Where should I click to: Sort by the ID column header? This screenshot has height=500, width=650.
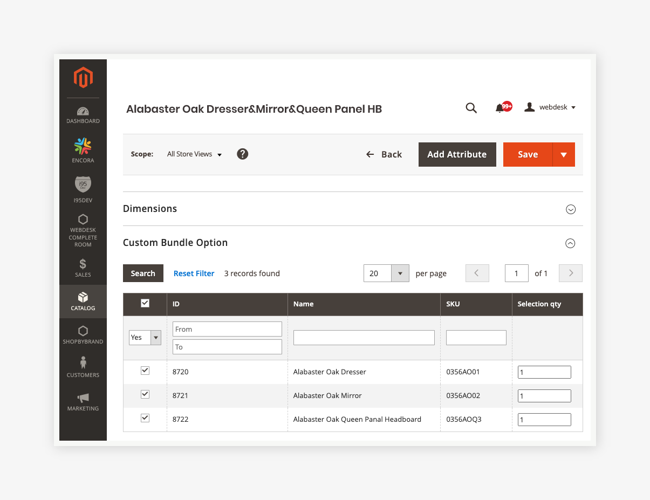pos(227,304)
